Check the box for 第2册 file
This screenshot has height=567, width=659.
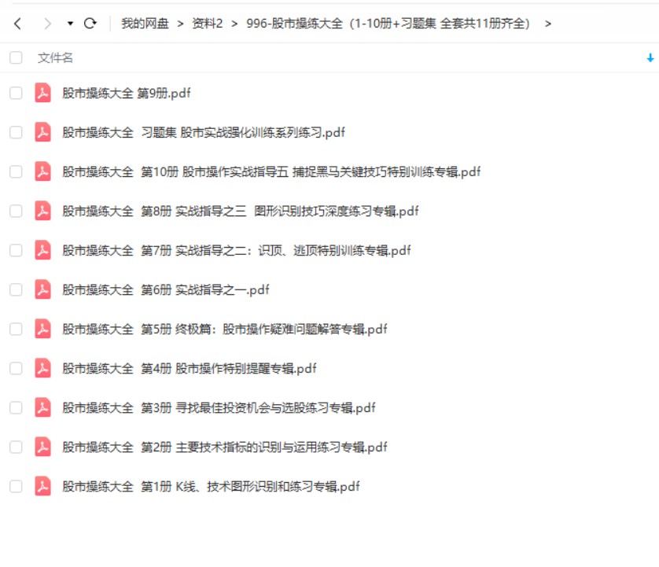pyautogui.click(x=16, y=447)
